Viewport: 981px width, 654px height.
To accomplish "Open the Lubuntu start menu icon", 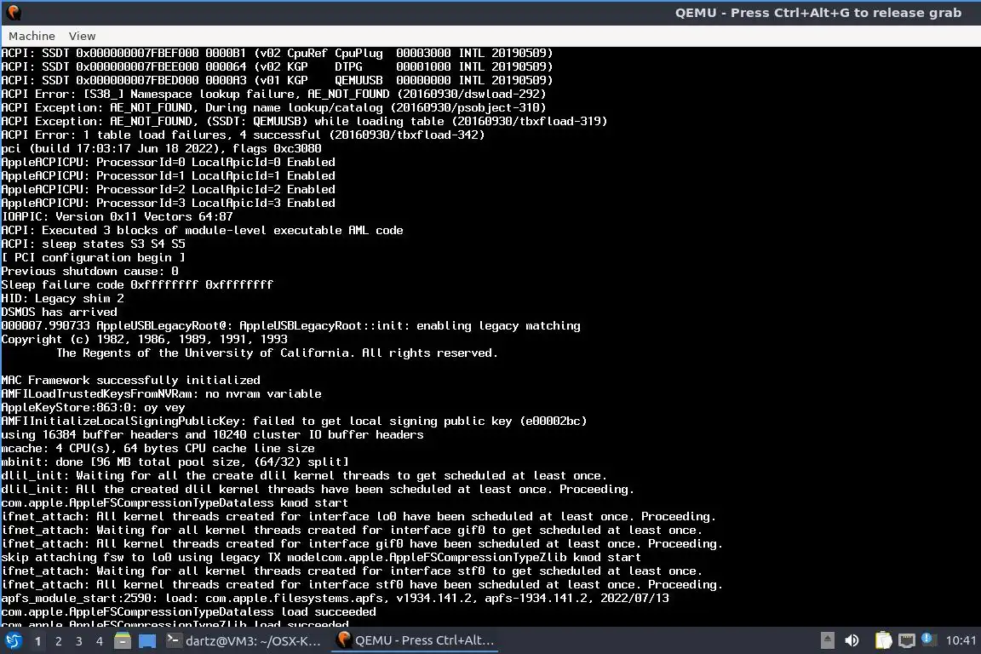I will pos(13,641).
